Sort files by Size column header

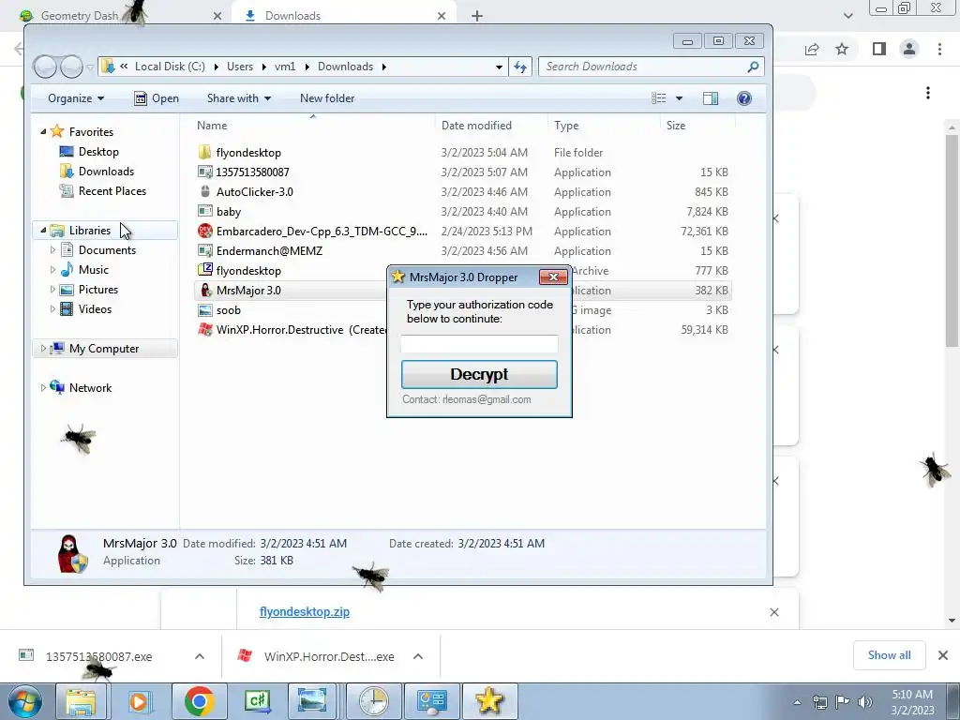click(x=676, y=126)
